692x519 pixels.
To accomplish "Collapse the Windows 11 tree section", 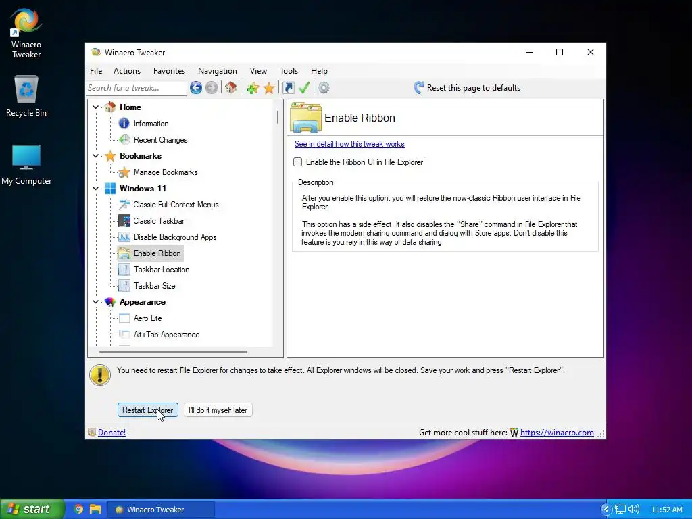I will coord(95,189).
